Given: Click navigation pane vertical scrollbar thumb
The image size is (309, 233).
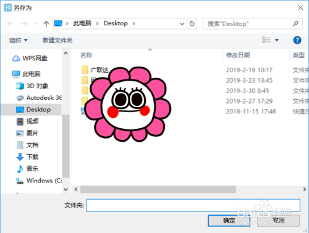Looking at the screenshot, I should point(66,146).
